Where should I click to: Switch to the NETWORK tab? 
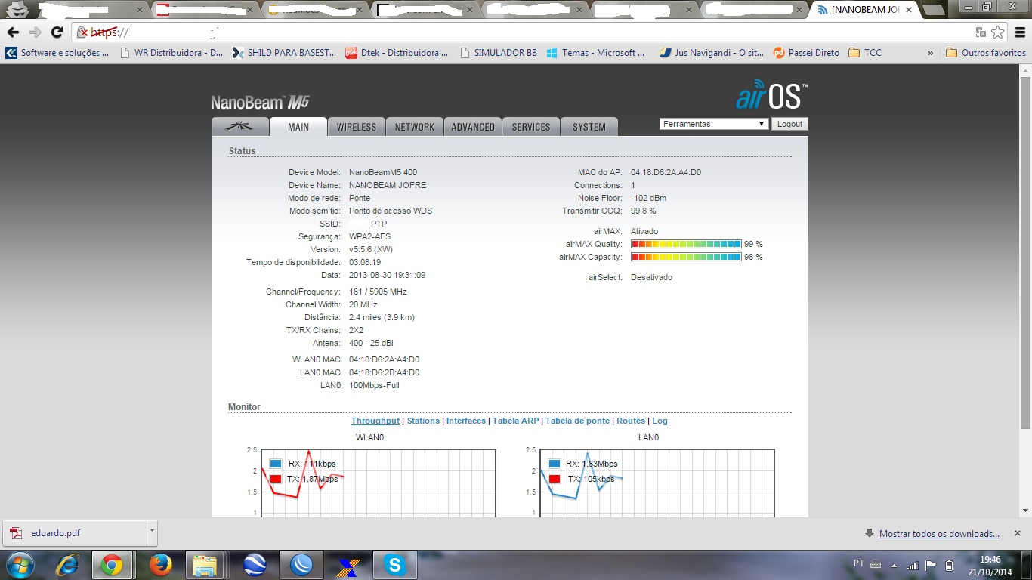coord(415,127)
